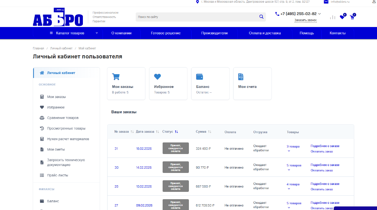Viewport: 377px width, 210px height.
Task: Click Оплатить заказ for order 30
Action: click(321, 170)
